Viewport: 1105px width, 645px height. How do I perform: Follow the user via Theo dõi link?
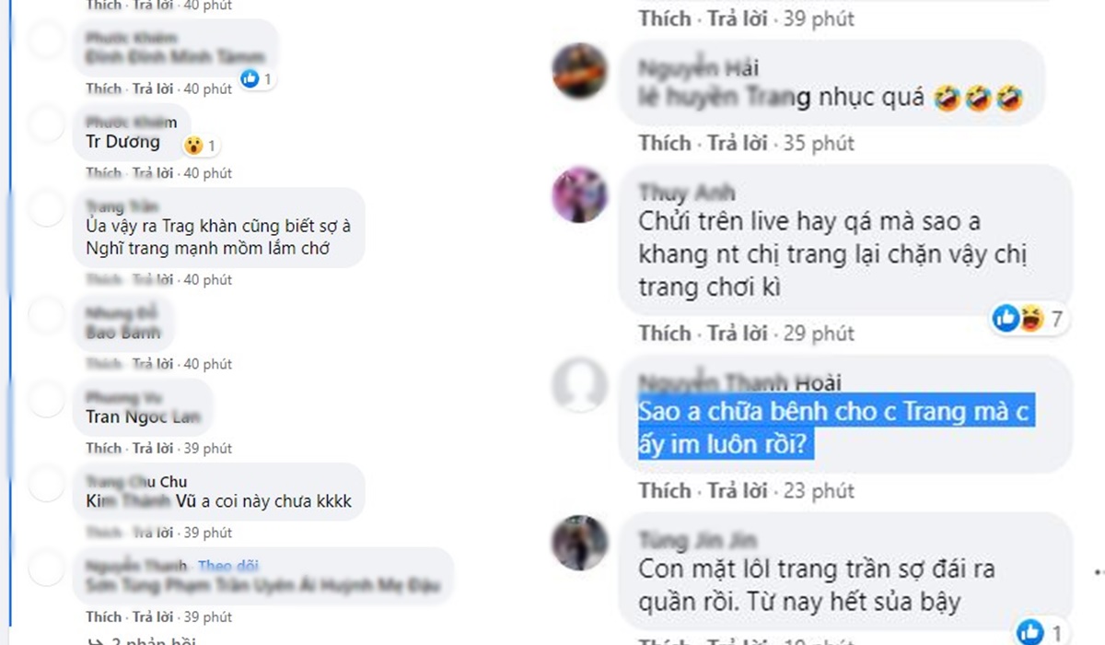228,565
